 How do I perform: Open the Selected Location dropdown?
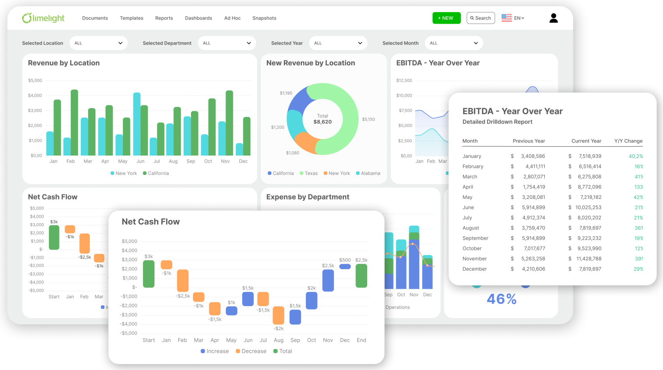pyautogui.click(x=98, y=43)
